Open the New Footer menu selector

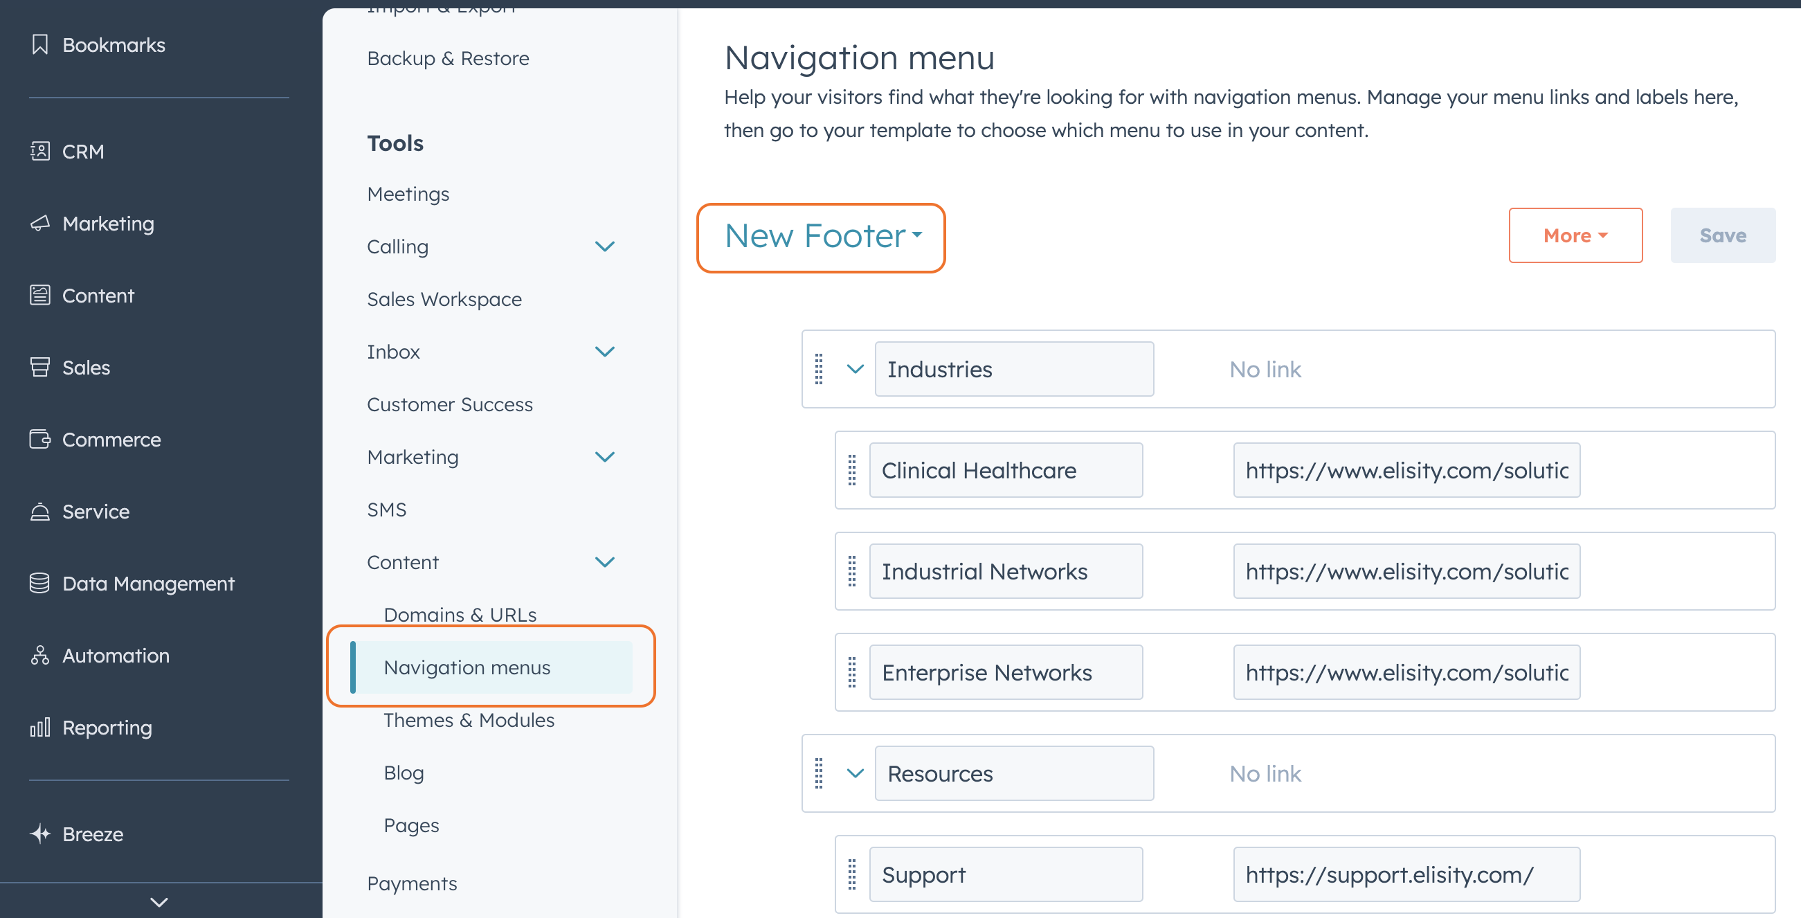820,236
